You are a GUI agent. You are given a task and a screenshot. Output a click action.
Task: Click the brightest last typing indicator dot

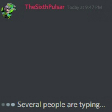pyautogui.click(x=13, y=104)
